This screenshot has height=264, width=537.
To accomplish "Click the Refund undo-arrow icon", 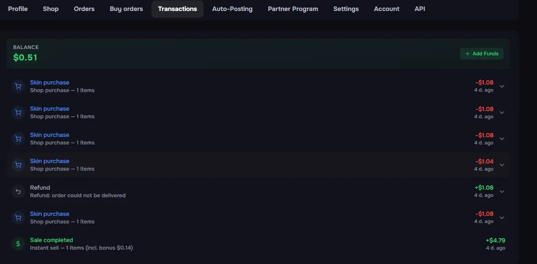I will point(18,191).
